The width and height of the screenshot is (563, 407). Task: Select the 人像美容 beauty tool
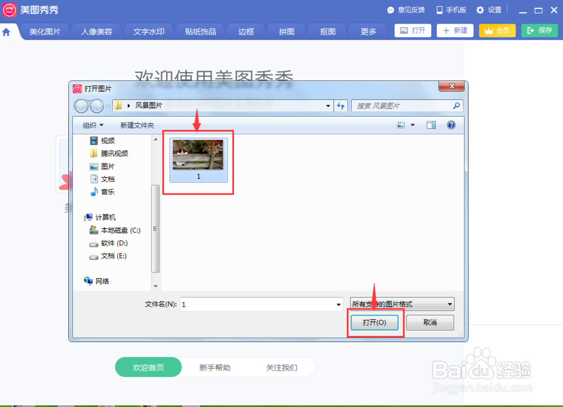click(96, 31)
